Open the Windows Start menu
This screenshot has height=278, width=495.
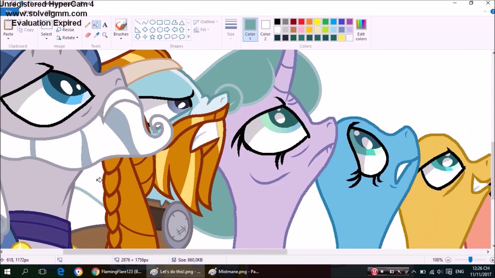[7, 271]
